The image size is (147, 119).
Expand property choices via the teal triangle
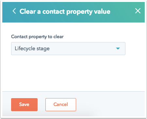pos(118,49)
